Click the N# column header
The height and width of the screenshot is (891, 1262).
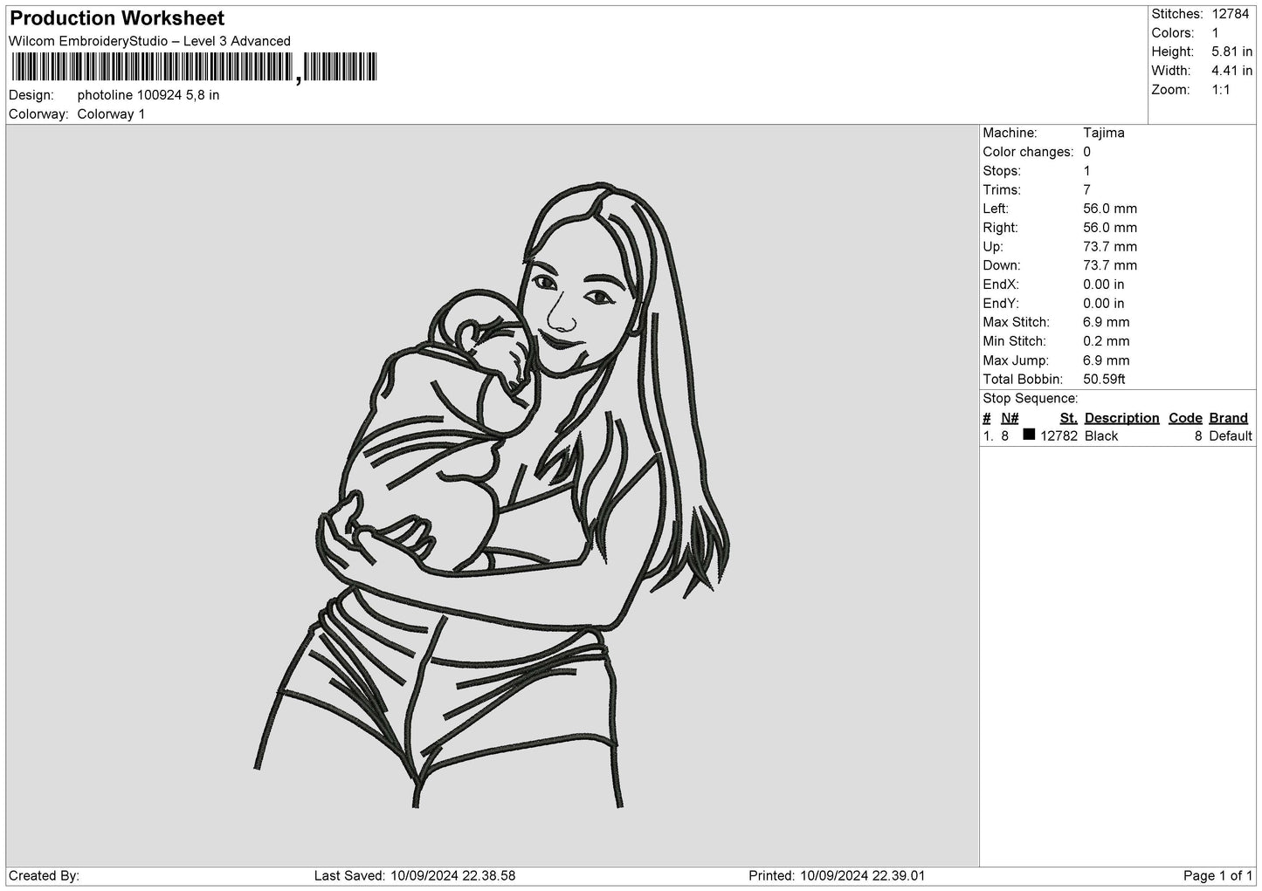pos(1010,418)
